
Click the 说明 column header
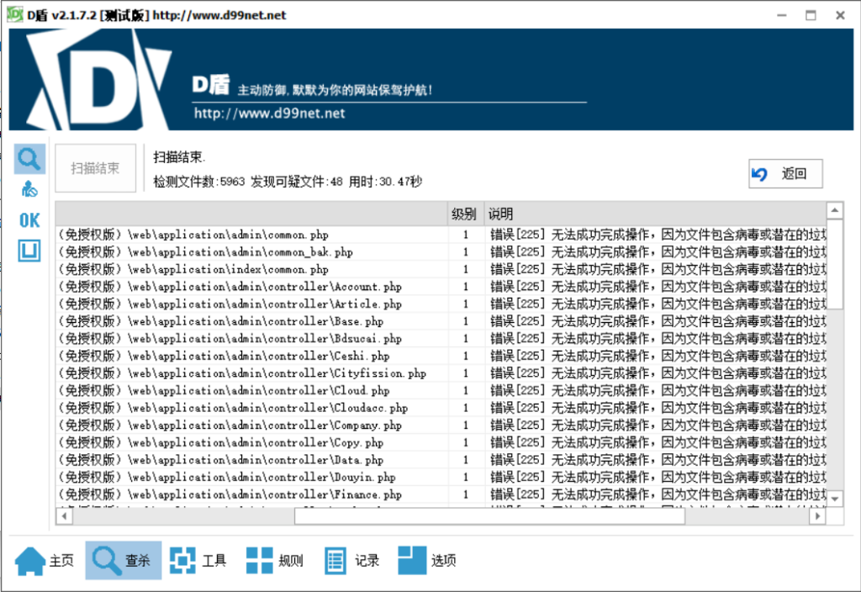pos(500,214)
